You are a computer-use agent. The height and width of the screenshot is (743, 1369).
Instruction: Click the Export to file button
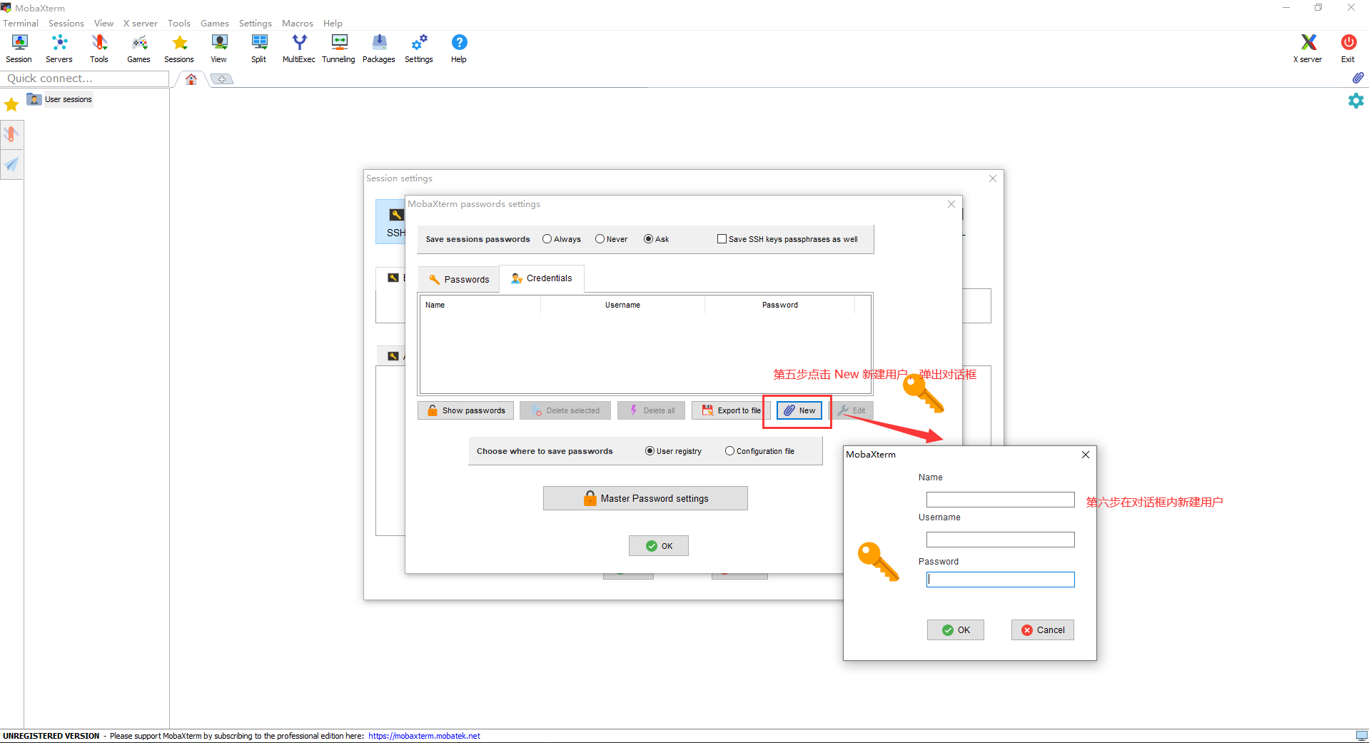732,410
